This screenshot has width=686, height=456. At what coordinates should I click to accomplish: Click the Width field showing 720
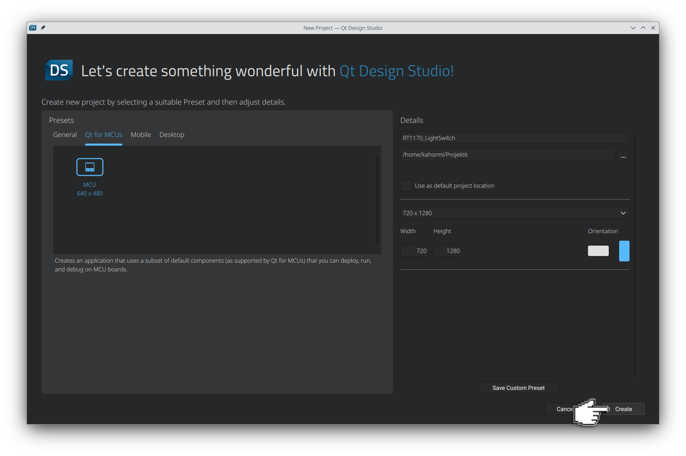pyautogui.click(x=414, y=251)
